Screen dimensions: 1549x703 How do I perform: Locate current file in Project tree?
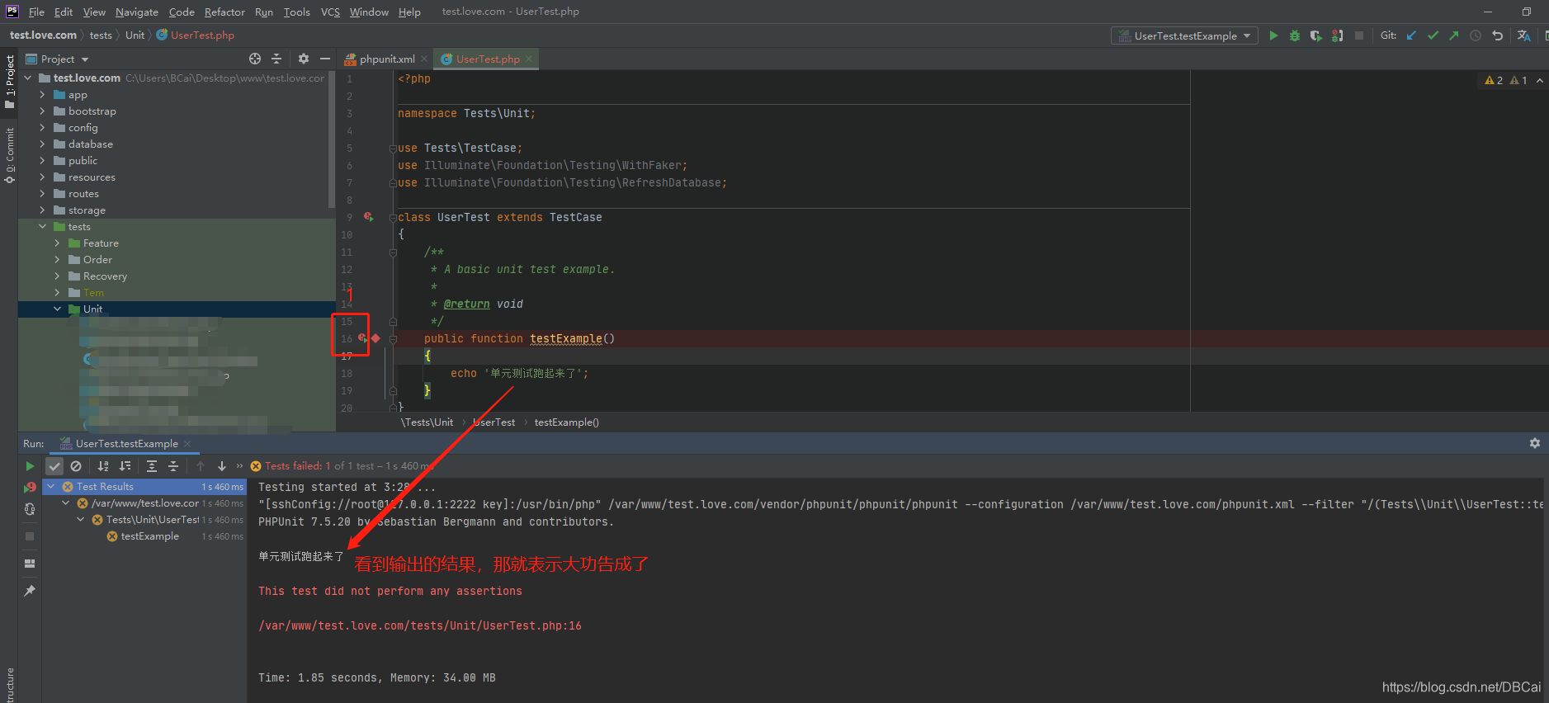pyautogui.click(x=255, y=59)
